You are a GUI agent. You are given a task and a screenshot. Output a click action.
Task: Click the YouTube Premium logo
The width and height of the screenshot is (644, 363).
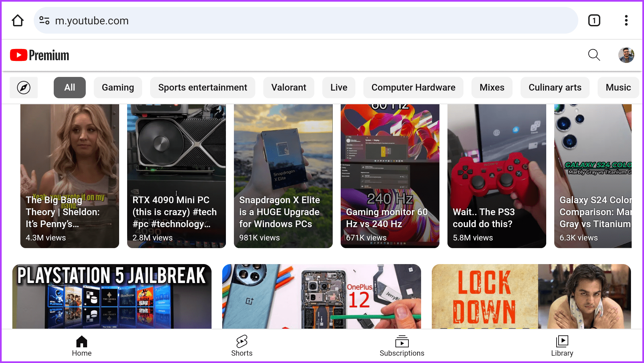(x=39, y=55)
